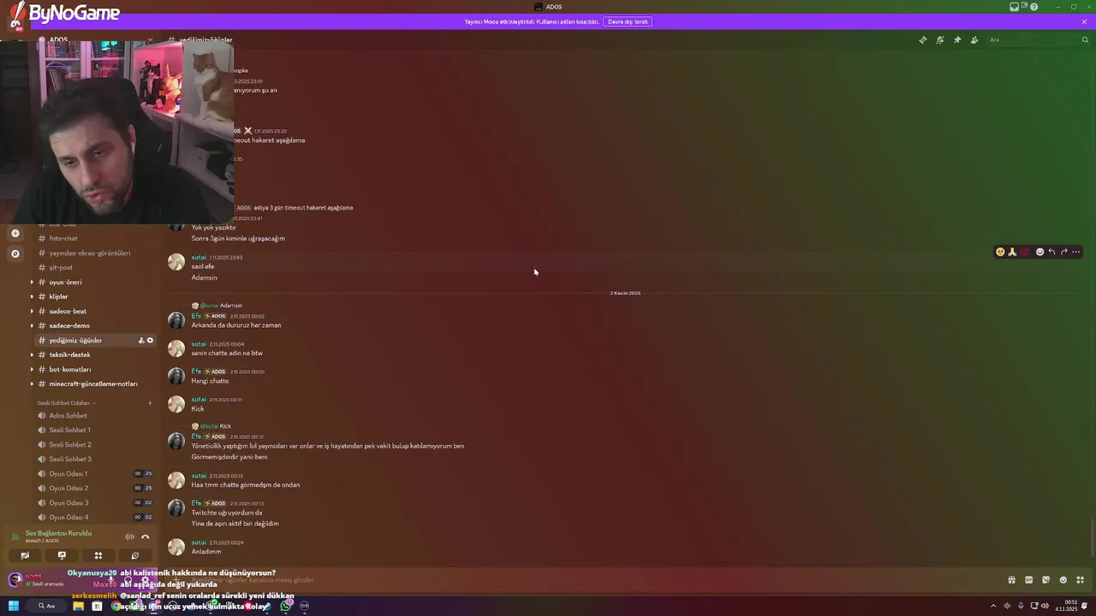Join Oyun Odası 3 voice channel
Image resolution: width=1096 pixels, height=616 pixels.
pyautogui.click(x=95, y=503)
